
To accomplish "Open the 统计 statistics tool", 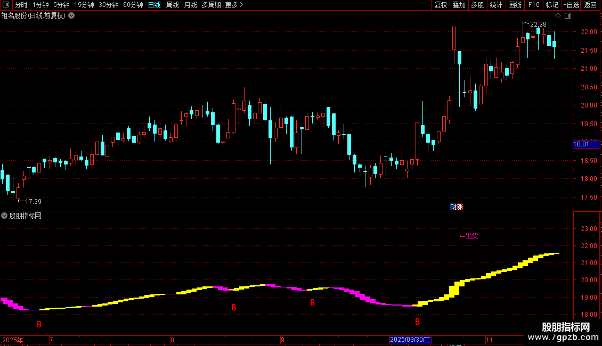I will coord(496,5).
